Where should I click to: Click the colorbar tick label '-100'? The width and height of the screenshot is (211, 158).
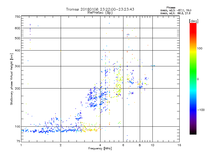point(201,110)
